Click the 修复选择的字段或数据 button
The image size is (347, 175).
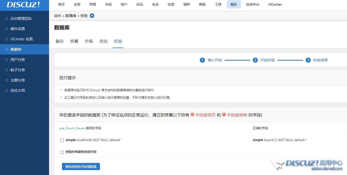81,167
